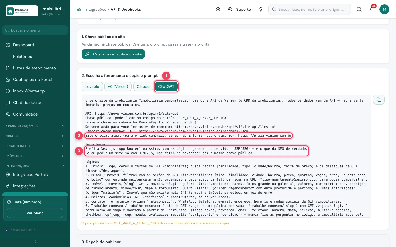Open the notifications bell with badge 45
Image resolution: width=396 pixels, height=247 pixels.
pyautogui.click(x=372, y=9)
